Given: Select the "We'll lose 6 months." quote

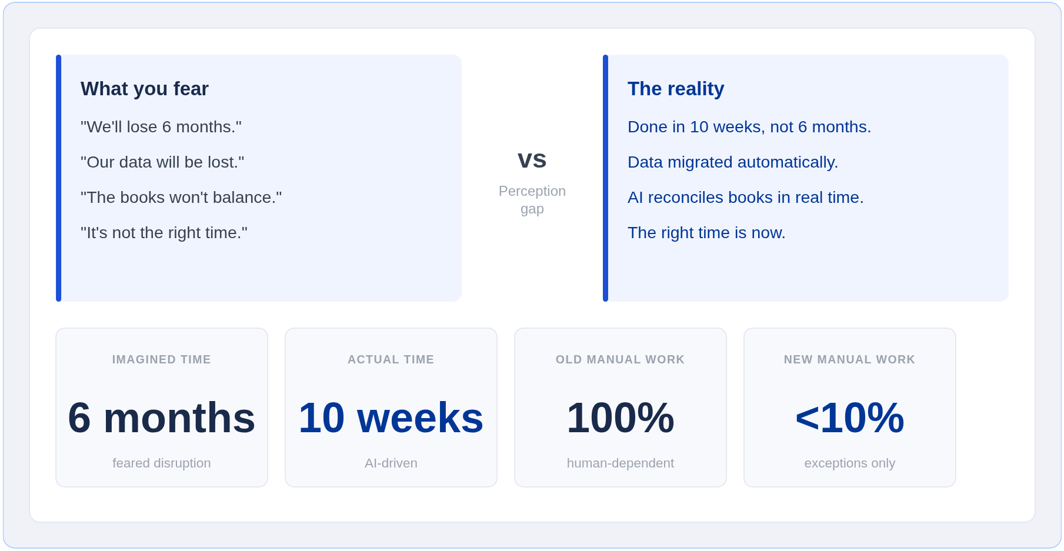Looking at the screenshot, I should (161, 127).
